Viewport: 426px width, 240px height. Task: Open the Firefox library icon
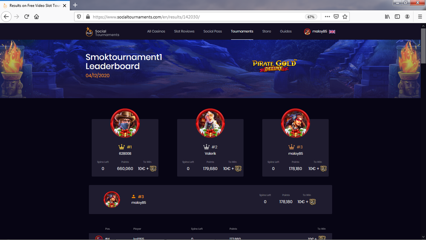[387, 17]
